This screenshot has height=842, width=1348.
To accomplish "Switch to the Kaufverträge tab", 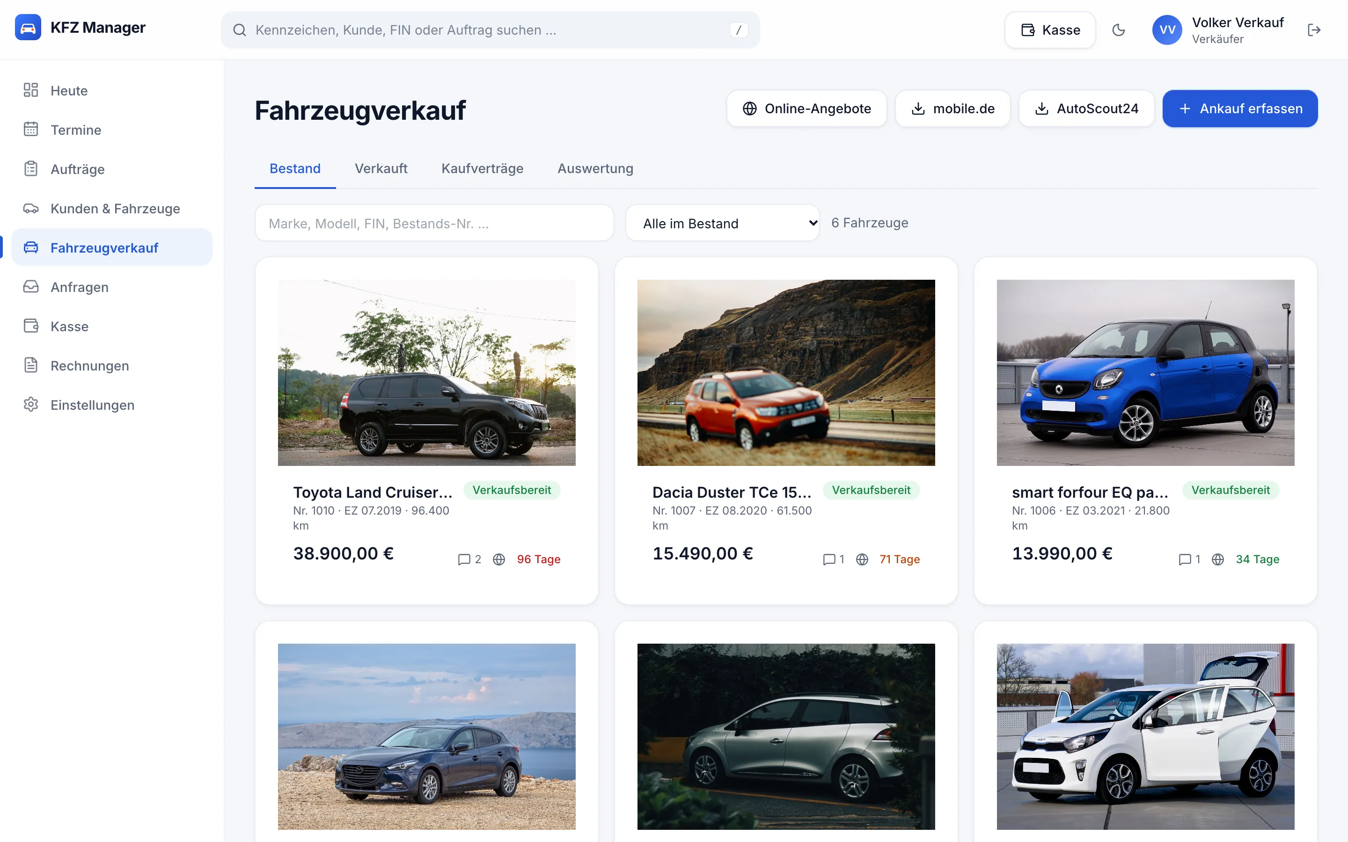I will pyautogui.click(x=483, y=168).
